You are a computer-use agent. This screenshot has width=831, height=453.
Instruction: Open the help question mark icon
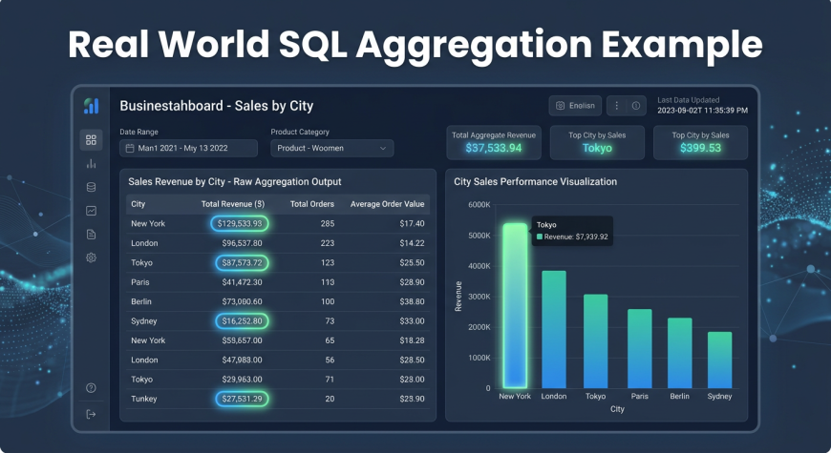(x=91, y=388)
